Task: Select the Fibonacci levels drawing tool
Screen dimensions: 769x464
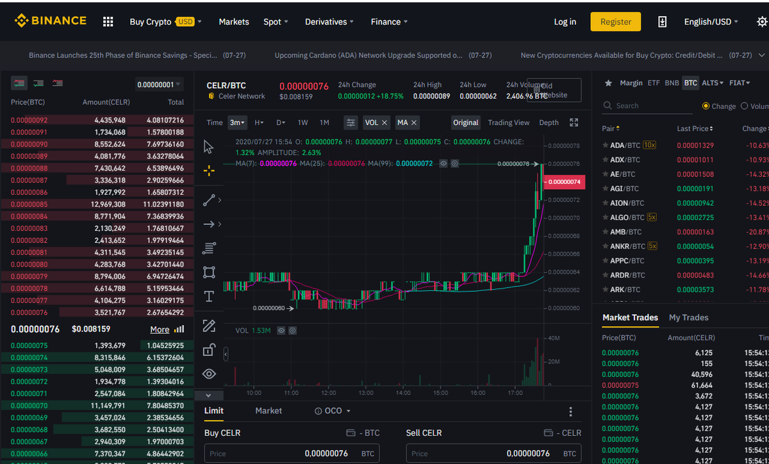Action: 209,248
